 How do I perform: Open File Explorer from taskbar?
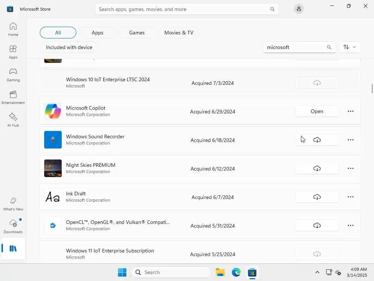click(x=220, y=272)
